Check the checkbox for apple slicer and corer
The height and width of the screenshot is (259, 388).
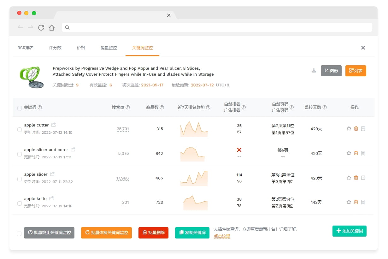19,154
